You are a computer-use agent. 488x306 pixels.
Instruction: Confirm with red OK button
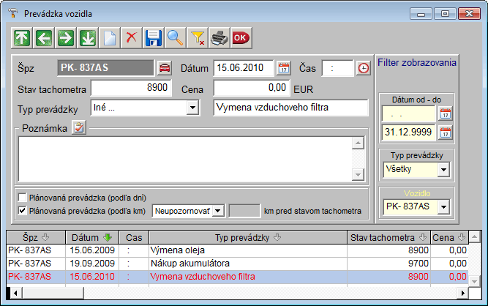pyautogui.click(x=241, y=38)
